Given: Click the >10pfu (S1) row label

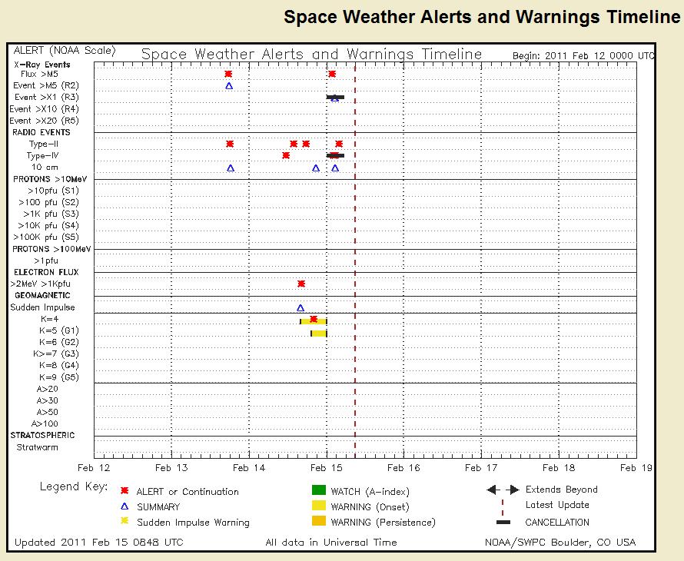Looking at the screenshot, I should 53,191.
